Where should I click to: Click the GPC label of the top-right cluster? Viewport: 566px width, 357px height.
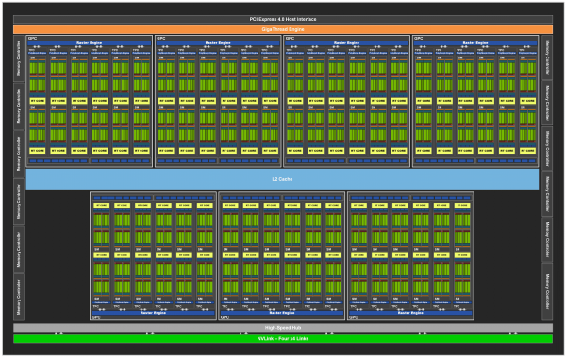418,38
